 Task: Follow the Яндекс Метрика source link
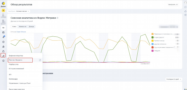(x=21, y=32)
